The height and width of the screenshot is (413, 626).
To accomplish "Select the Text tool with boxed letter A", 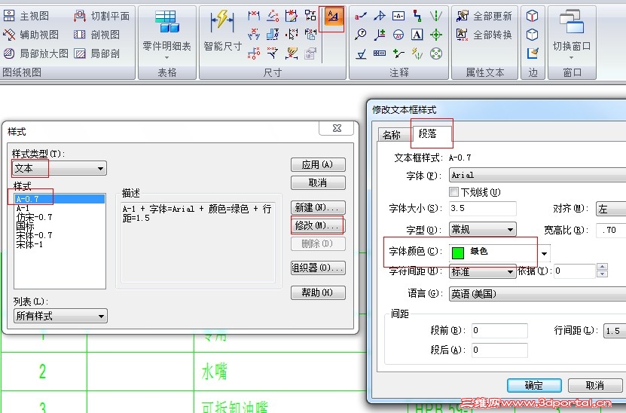I will point(417,35).
